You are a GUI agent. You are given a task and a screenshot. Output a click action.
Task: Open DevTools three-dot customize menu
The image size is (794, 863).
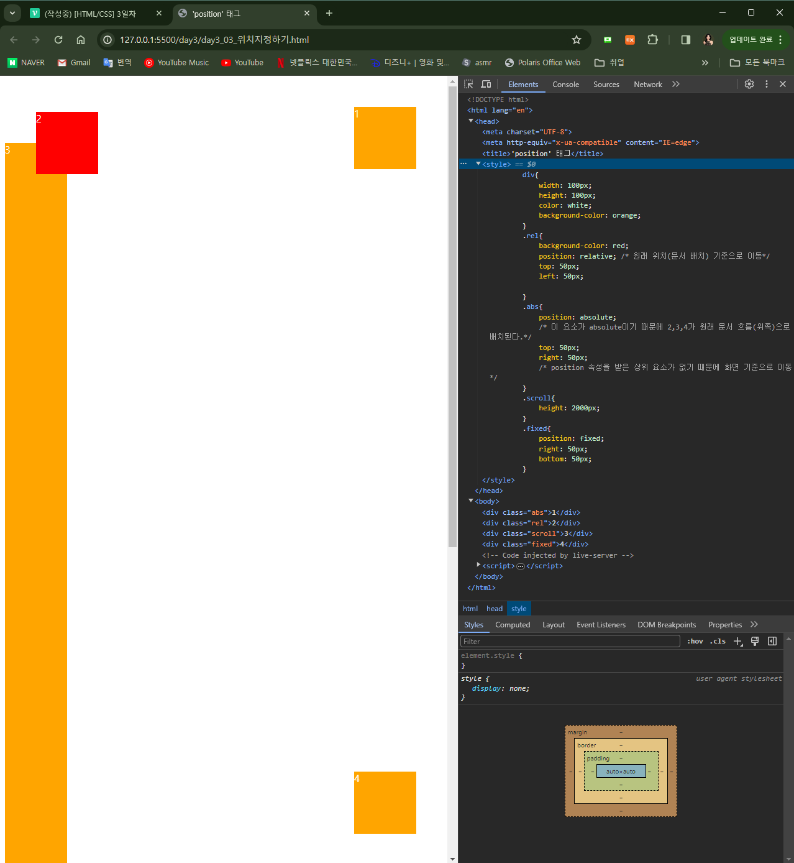coord(767,84)
